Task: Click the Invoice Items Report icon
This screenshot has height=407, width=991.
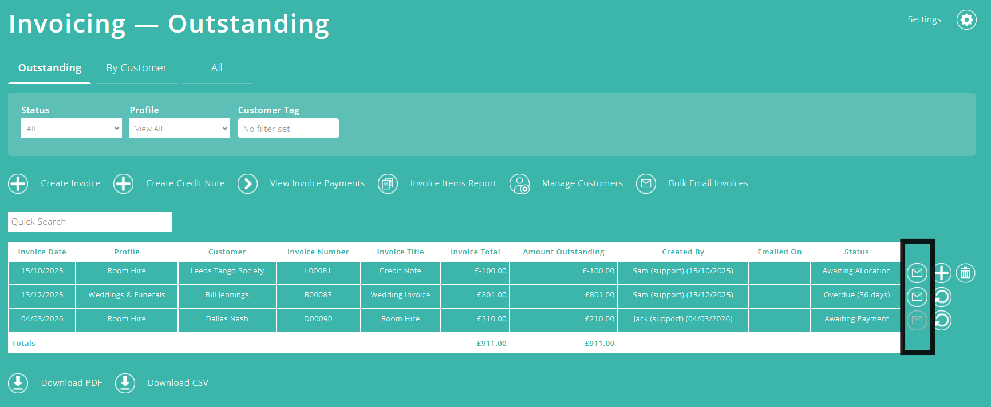Action: click(x=388, y=183)
